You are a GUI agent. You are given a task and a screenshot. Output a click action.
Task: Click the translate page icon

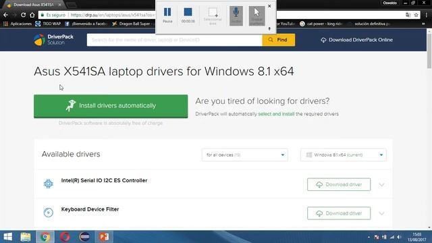tap(408, 15)
